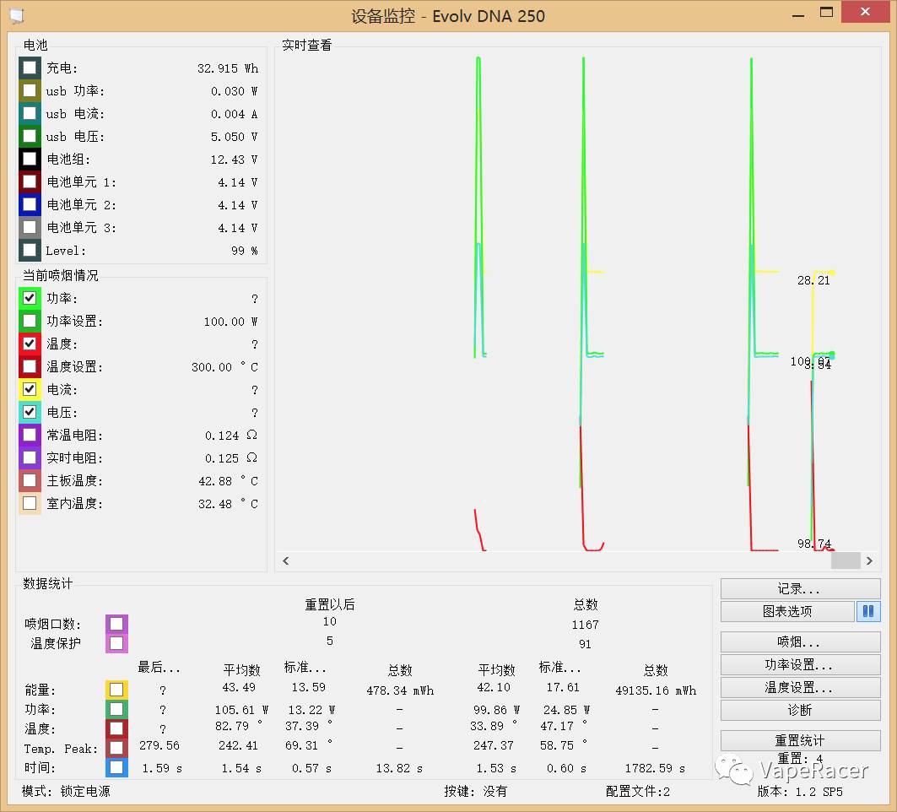
Task: Toggle the usb 功率 checkbox
Action: (x=30, y=91)
